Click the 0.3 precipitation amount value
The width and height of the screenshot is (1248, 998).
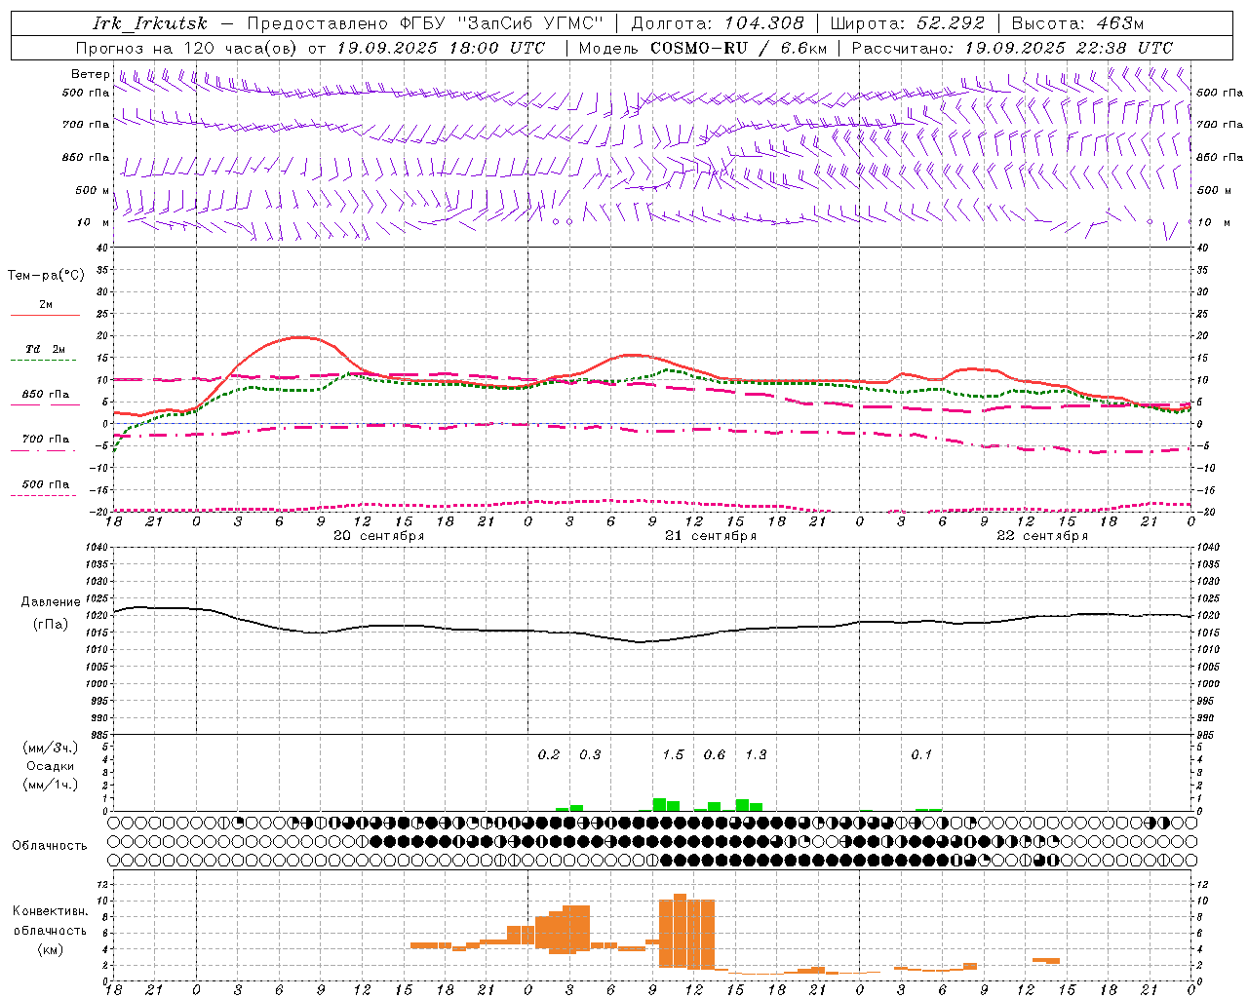point(590,755)
